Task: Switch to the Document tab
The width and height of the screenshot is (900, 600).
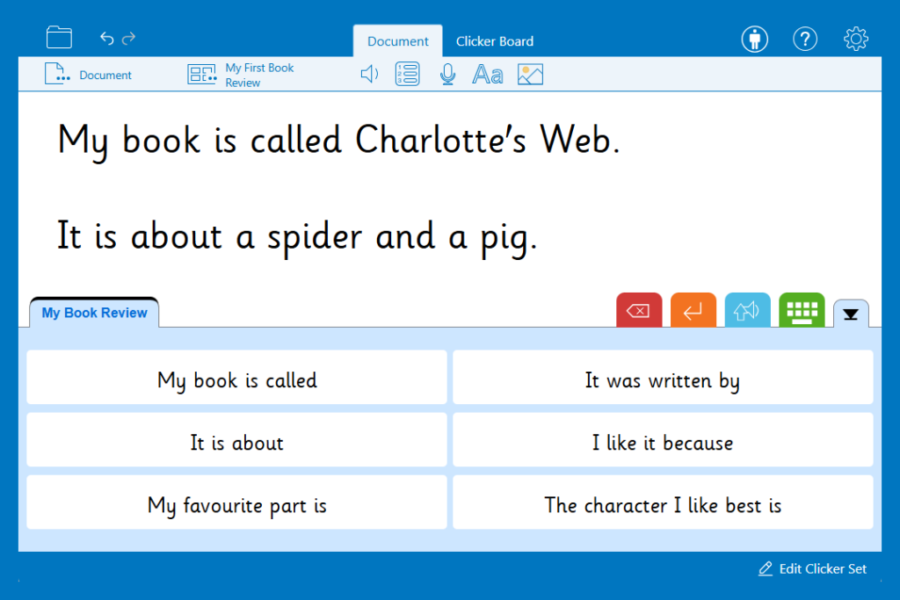Action: tap(398, 40)
